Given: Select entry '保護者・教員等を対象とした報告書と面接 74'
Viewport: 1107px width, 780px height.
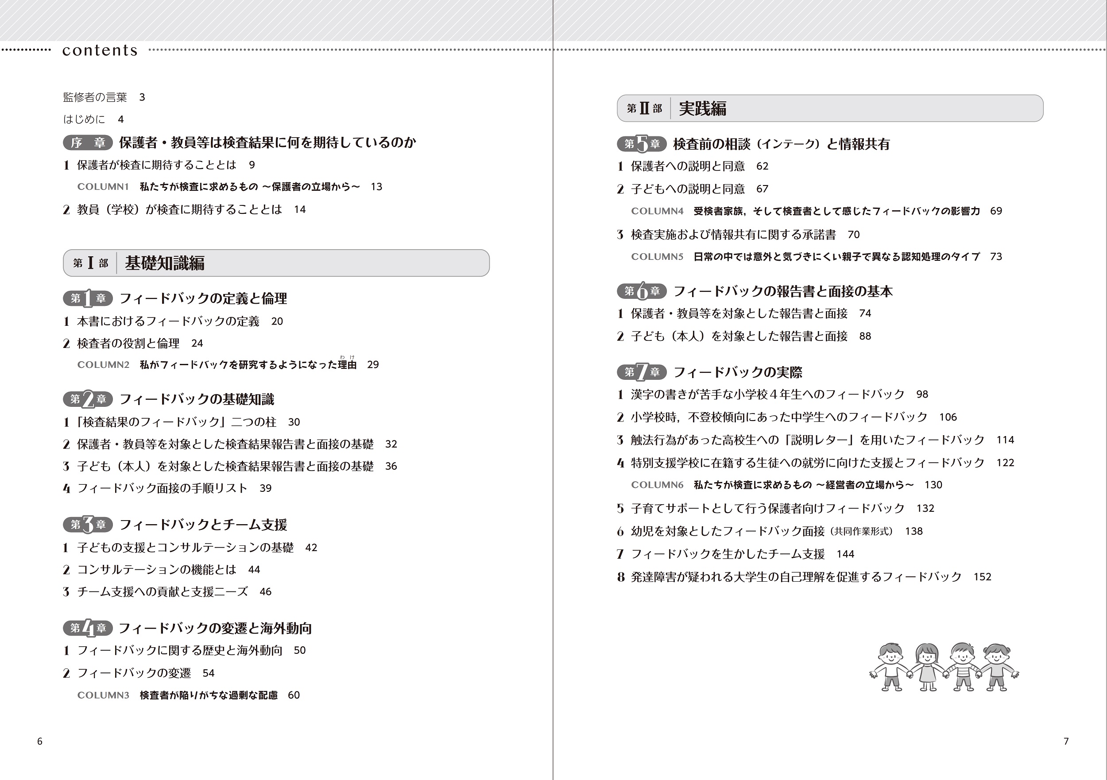Looking at the screenshot, I should 744,314.
